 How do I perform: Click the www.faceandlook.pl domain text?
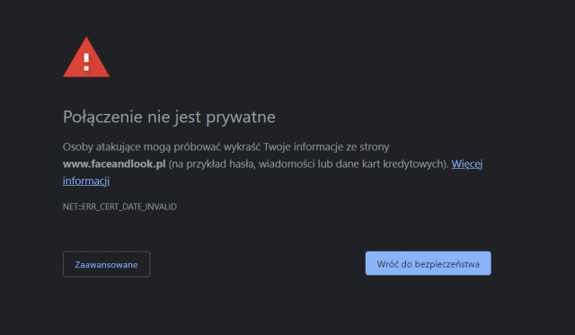pyautogui.click(x=114, y=163)
